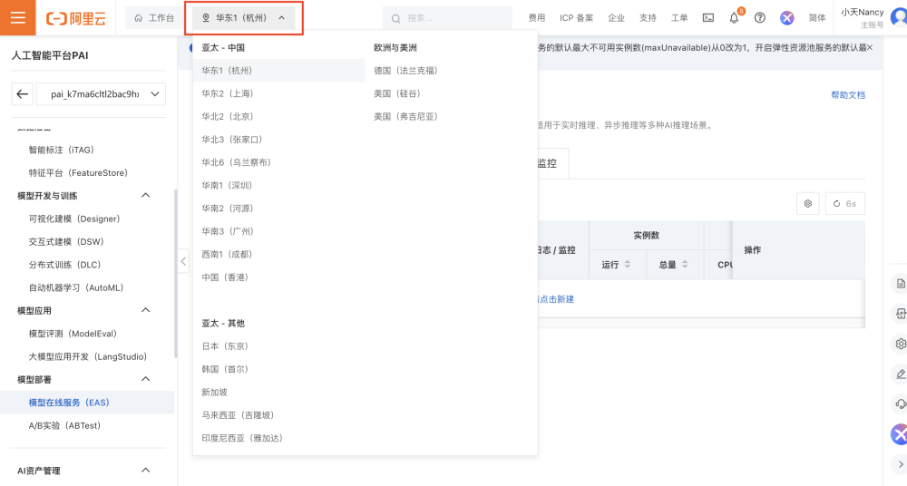This screenshot has width=907, height=486.
Task: Click ICP 备案 in top navigation
Action: [x=576, y=18]
